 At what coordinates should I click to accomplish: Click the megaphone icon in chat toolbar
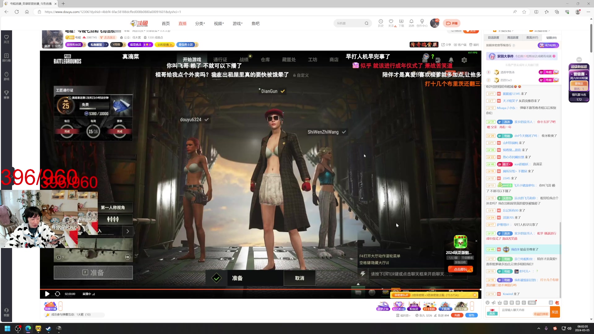pos(493,303)
